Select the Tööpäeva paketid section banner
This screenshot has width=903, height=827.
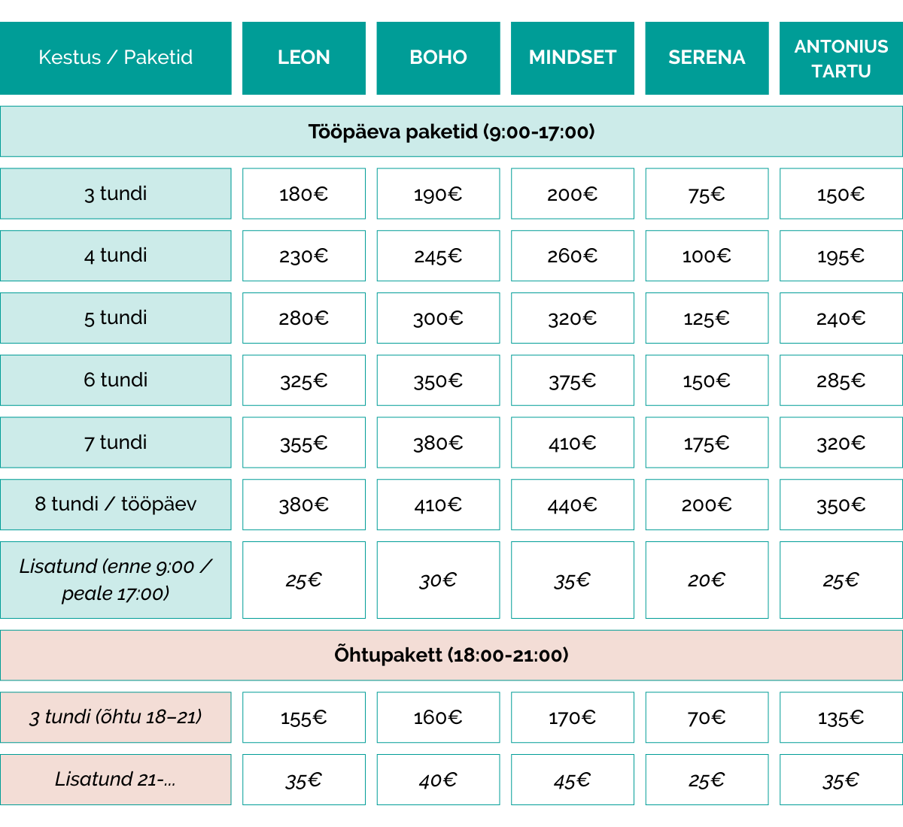(x=451, y=132)
